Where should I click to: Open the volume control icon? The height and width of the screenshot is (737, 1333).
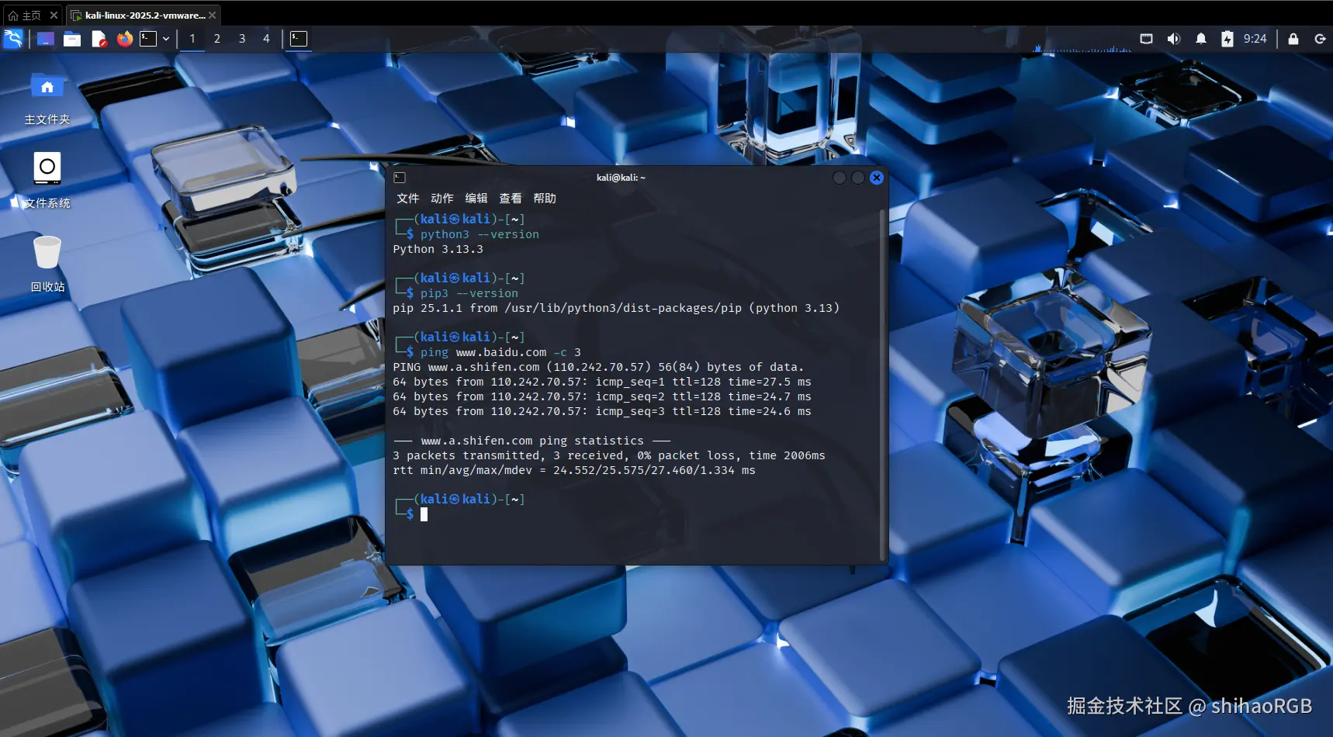tap(1173, 39)
